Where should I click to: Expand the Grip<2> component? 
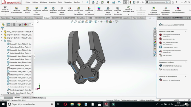pyautogui.click(x=2, y=38)
